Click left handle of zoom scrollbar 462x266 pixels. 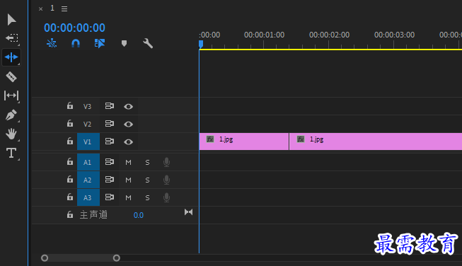click(x=45, y=258)
